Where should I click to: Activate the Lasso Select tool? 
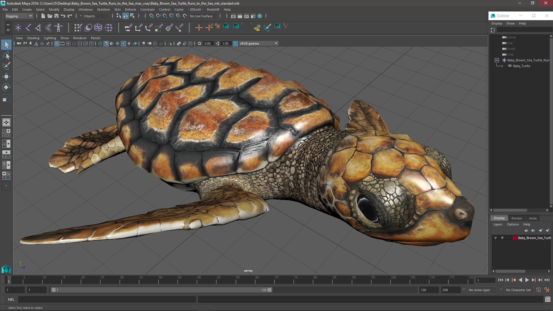point(6,55)
